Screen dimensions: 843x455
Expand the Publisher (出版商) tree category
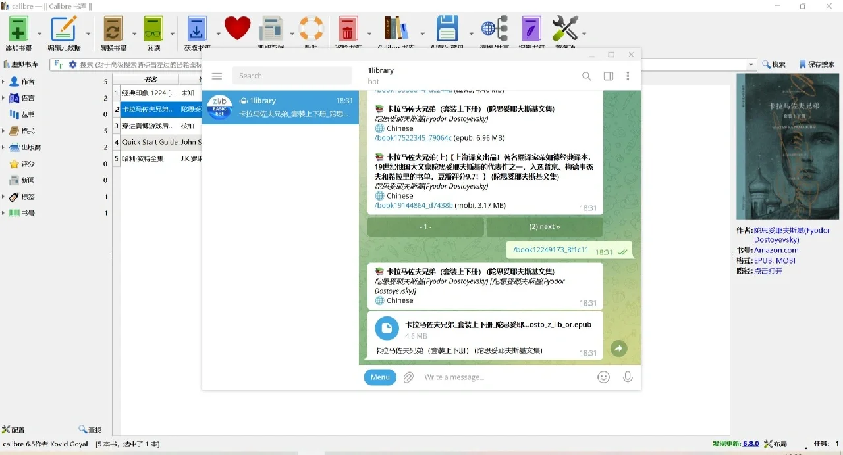(x=3, y=147)
